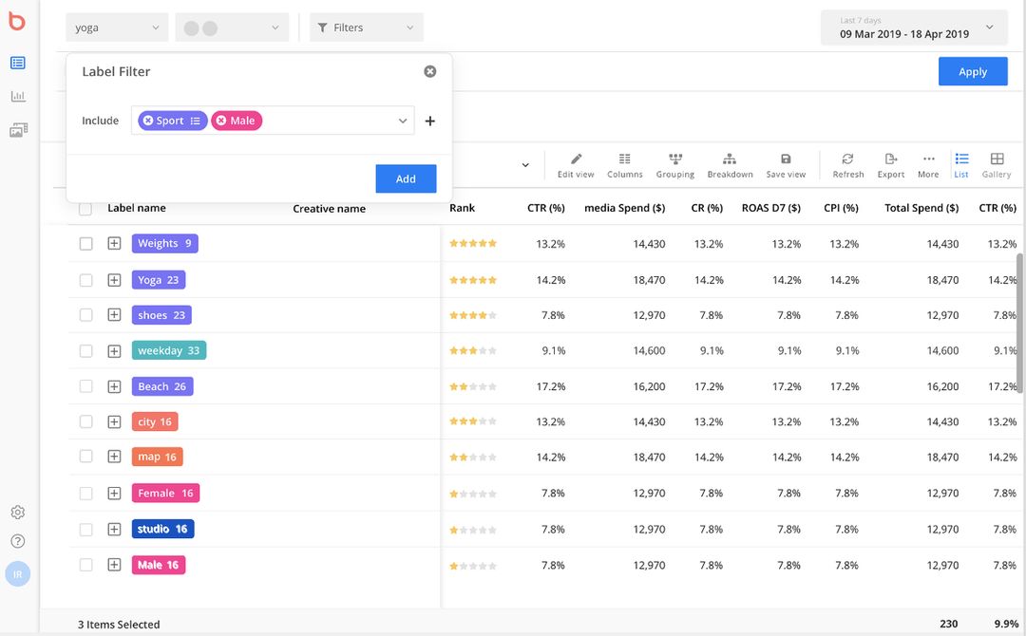Open settings gear in sidebar

tap(18, 512)
